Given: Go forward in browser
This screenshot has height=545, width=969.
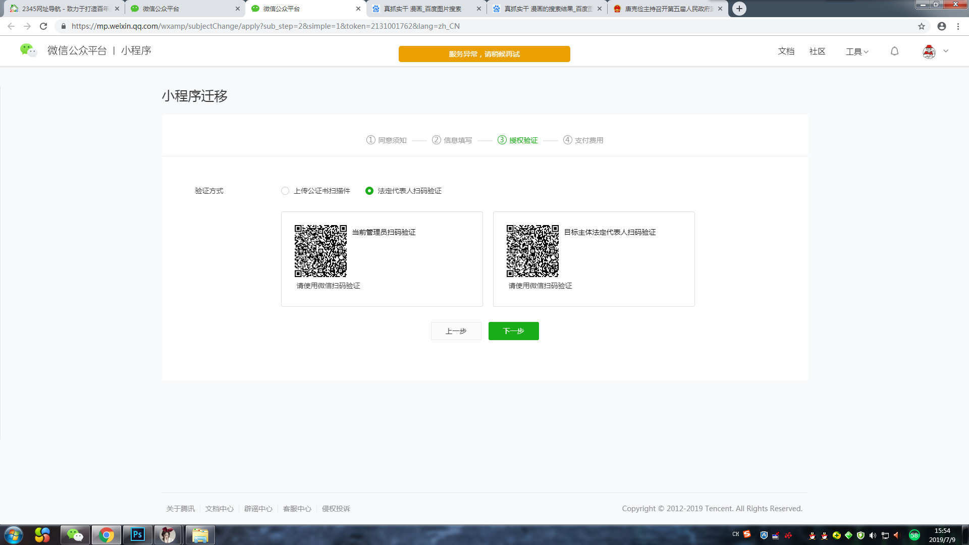Looking at the screenshot, I should (x=27, y=26).
